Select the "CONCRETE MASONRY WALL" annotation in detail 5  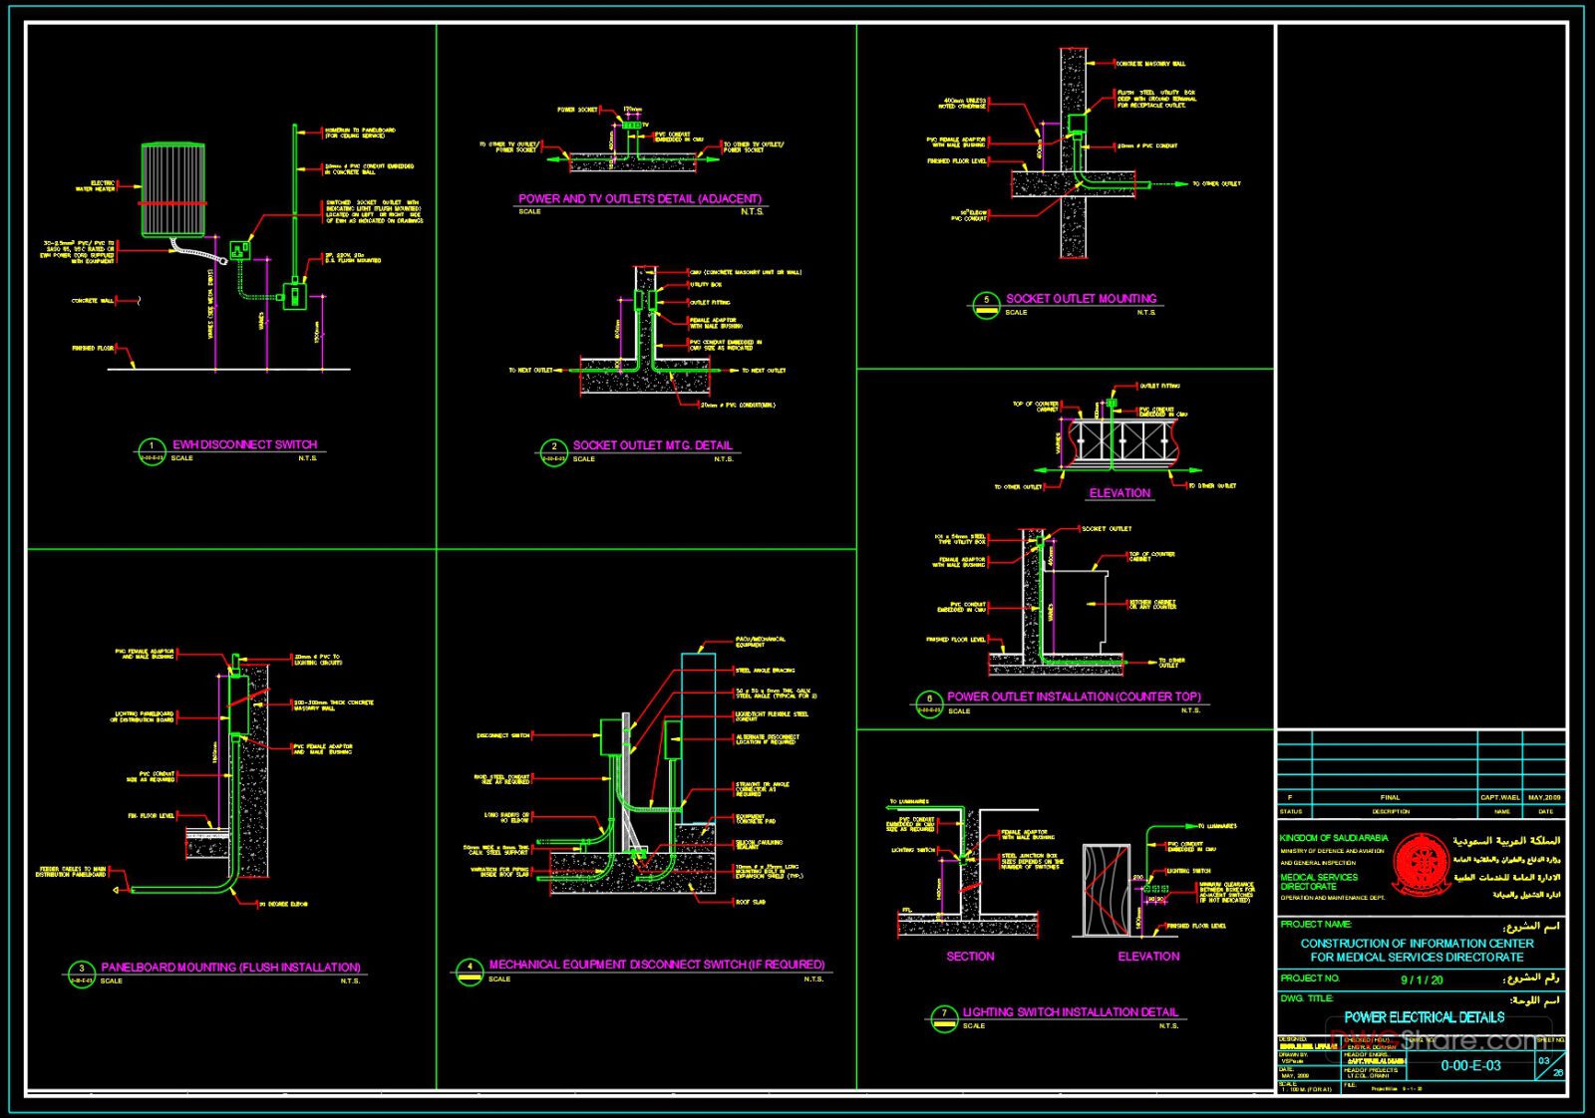pos(1150,64)
